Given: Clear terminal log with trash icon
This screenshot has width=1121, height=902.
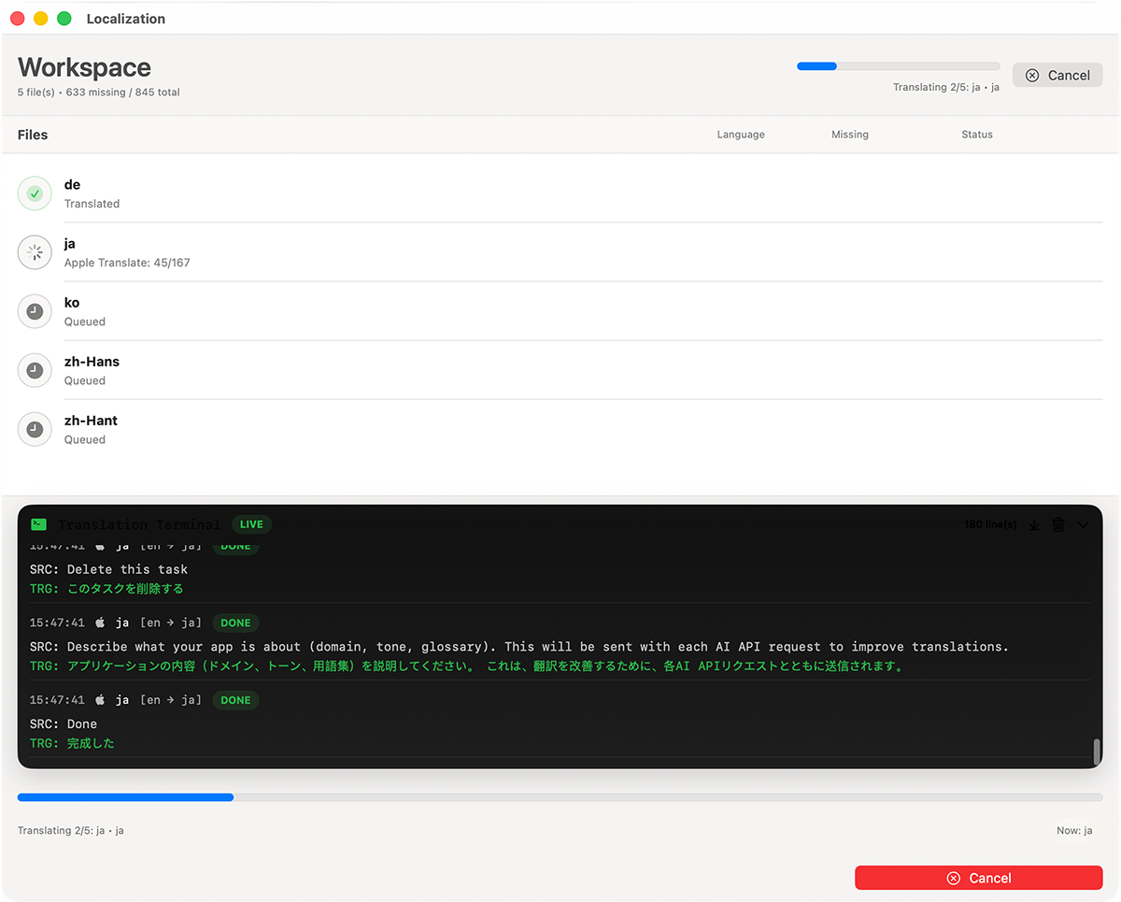Looking at the screenshot, I should [1058, 524].
